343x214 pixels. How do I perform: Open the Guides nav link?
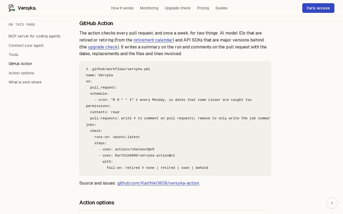pos(221,8)
